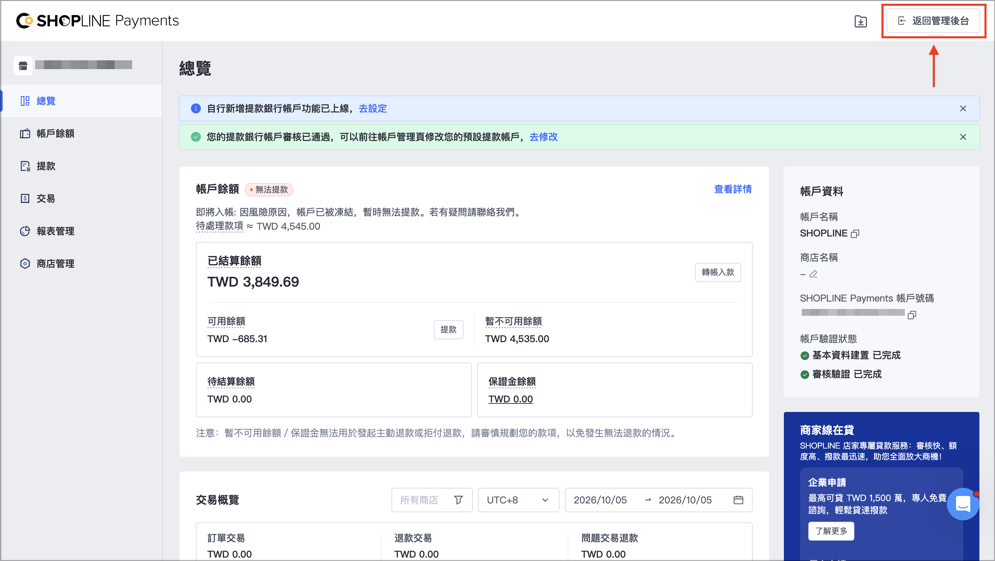The image size is (995, 561).
Task: Click 去修改 link in green banner
Action: pos(543,137)
